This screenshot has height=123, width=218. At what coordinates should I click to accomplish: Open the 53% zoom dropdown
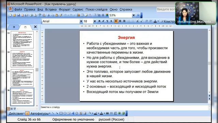[x=134, y=15]
